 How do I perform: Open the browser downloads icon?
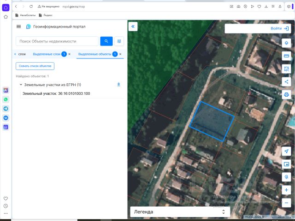[266, 6]
